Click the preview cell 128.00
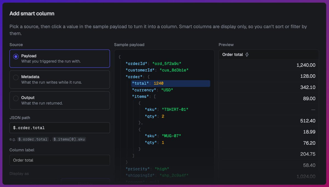 point(269,76)
